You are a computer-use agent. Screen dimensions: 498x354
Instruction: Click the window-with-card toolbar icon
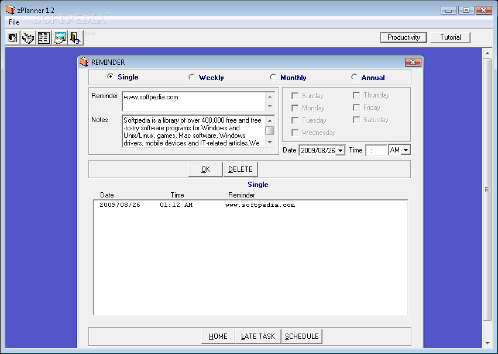(x=59, y=38)
